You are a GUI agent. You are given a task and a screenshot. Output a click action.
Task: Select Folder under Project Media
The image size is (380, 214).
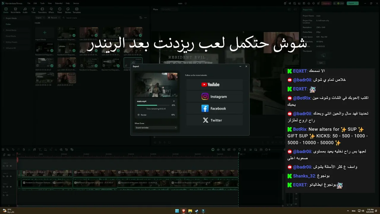pos(8,24)
